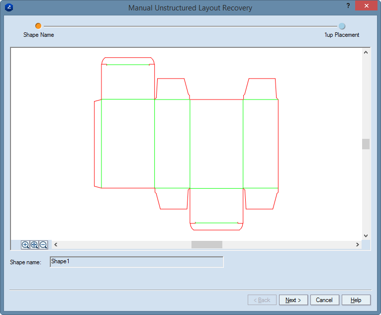Click the Shape name text field
The image size is (381, 315).
pyautogui.click(x=137, y=262)
